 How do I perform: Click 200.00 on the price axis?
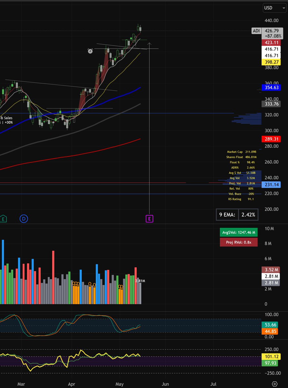(272, 209)
